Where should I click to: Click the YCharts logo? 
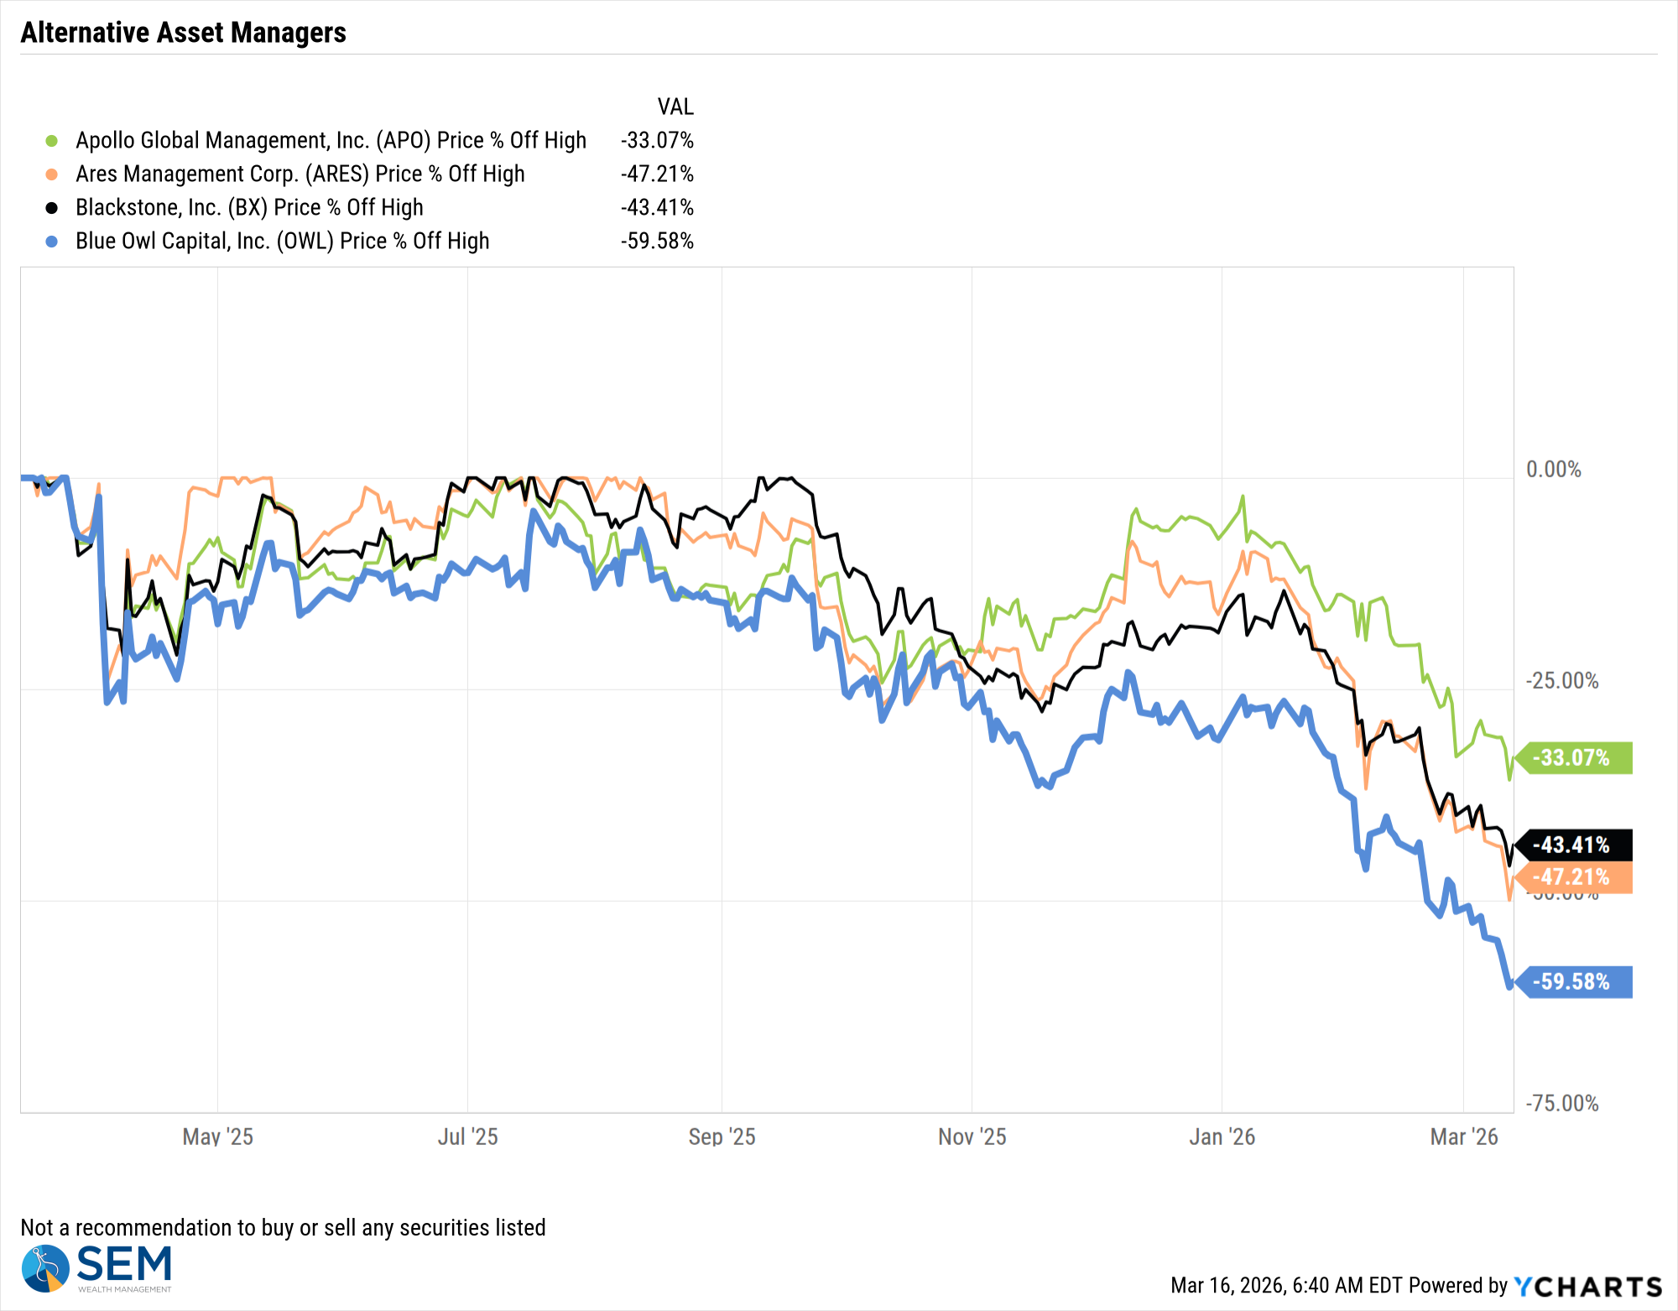(x=1587, y=1287)
